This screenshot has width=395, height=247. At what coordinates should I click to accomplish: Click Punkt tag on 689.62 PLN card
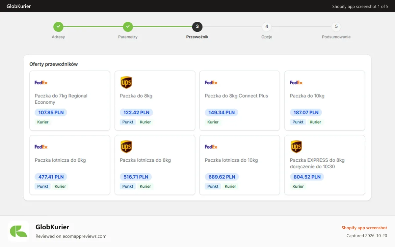tap(213, 186)
